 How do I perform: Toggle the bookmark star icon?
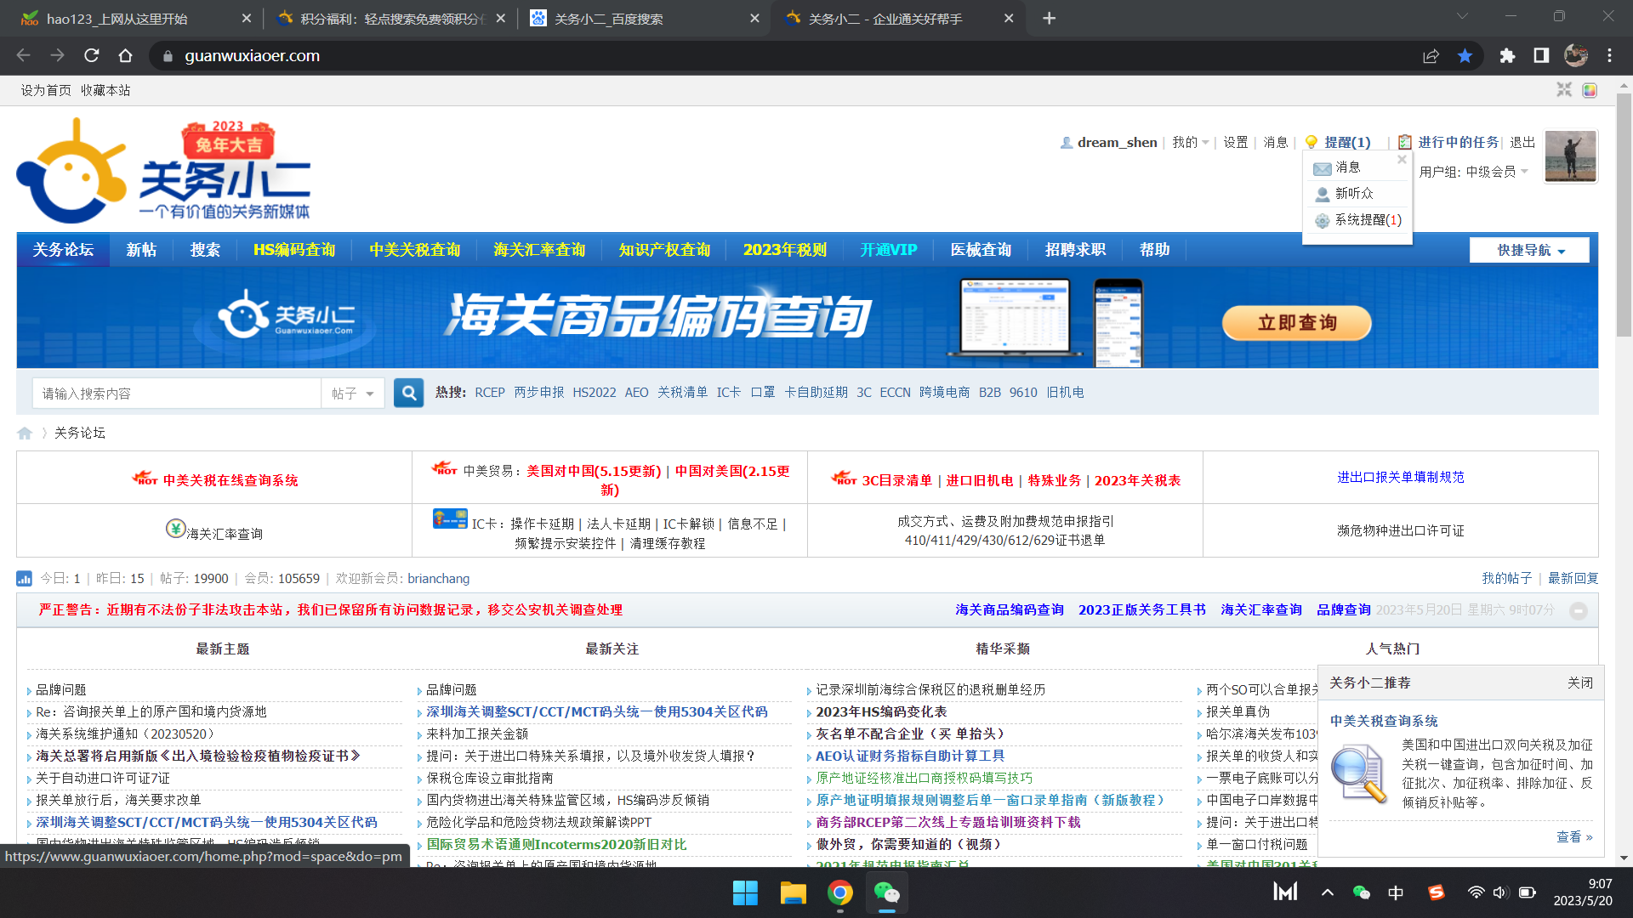point(1465,55)
